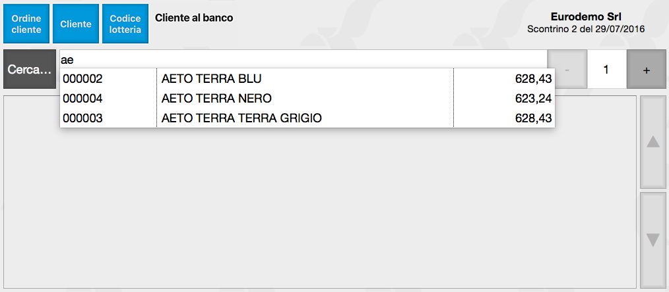Click the quantity field showing 1
669x292 pixels.
(x=606, y=69)
